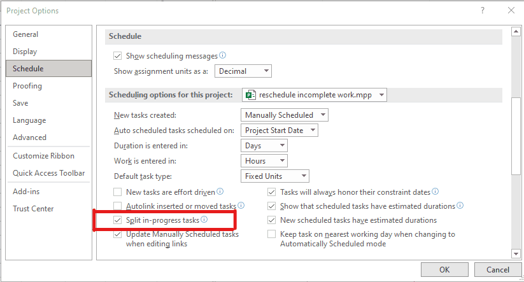Uncheck Split in-progress tasks
The width and height of the screenshot is (524, 282).
pos(117,220)
